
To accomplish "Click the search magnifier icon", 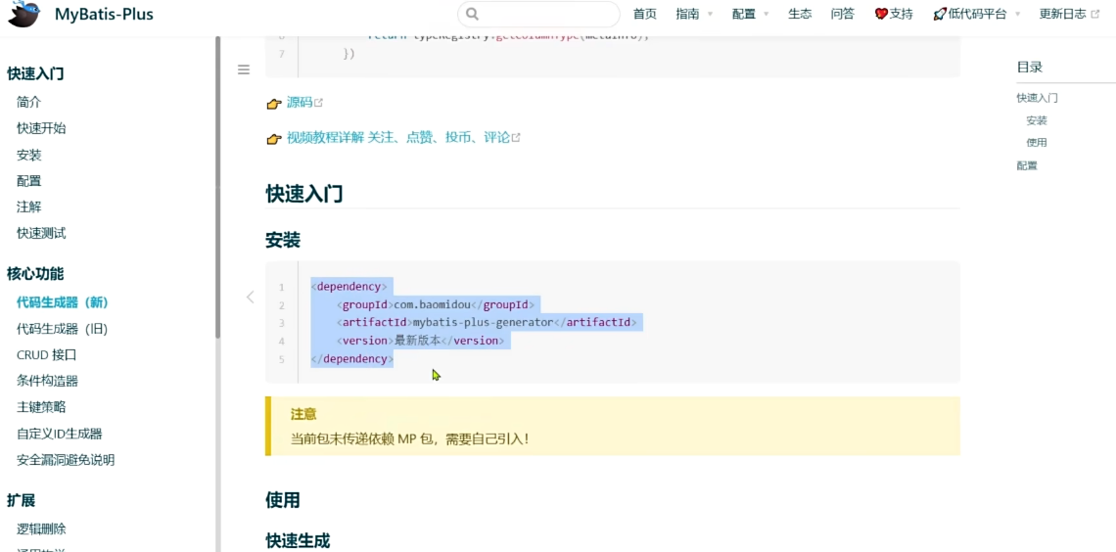I will (x=473, y=15).
